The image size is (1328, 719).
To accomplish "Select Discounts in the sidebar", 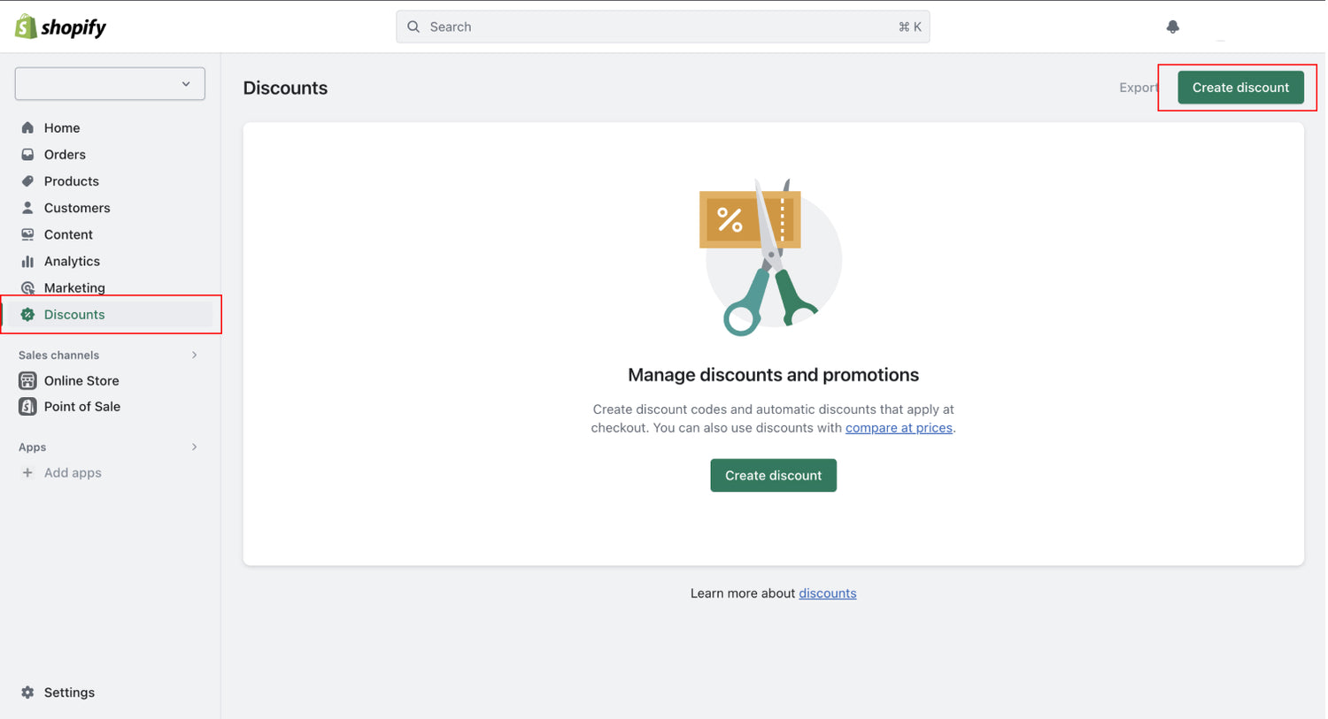I will pyautogui.click(x=74, y=315).
